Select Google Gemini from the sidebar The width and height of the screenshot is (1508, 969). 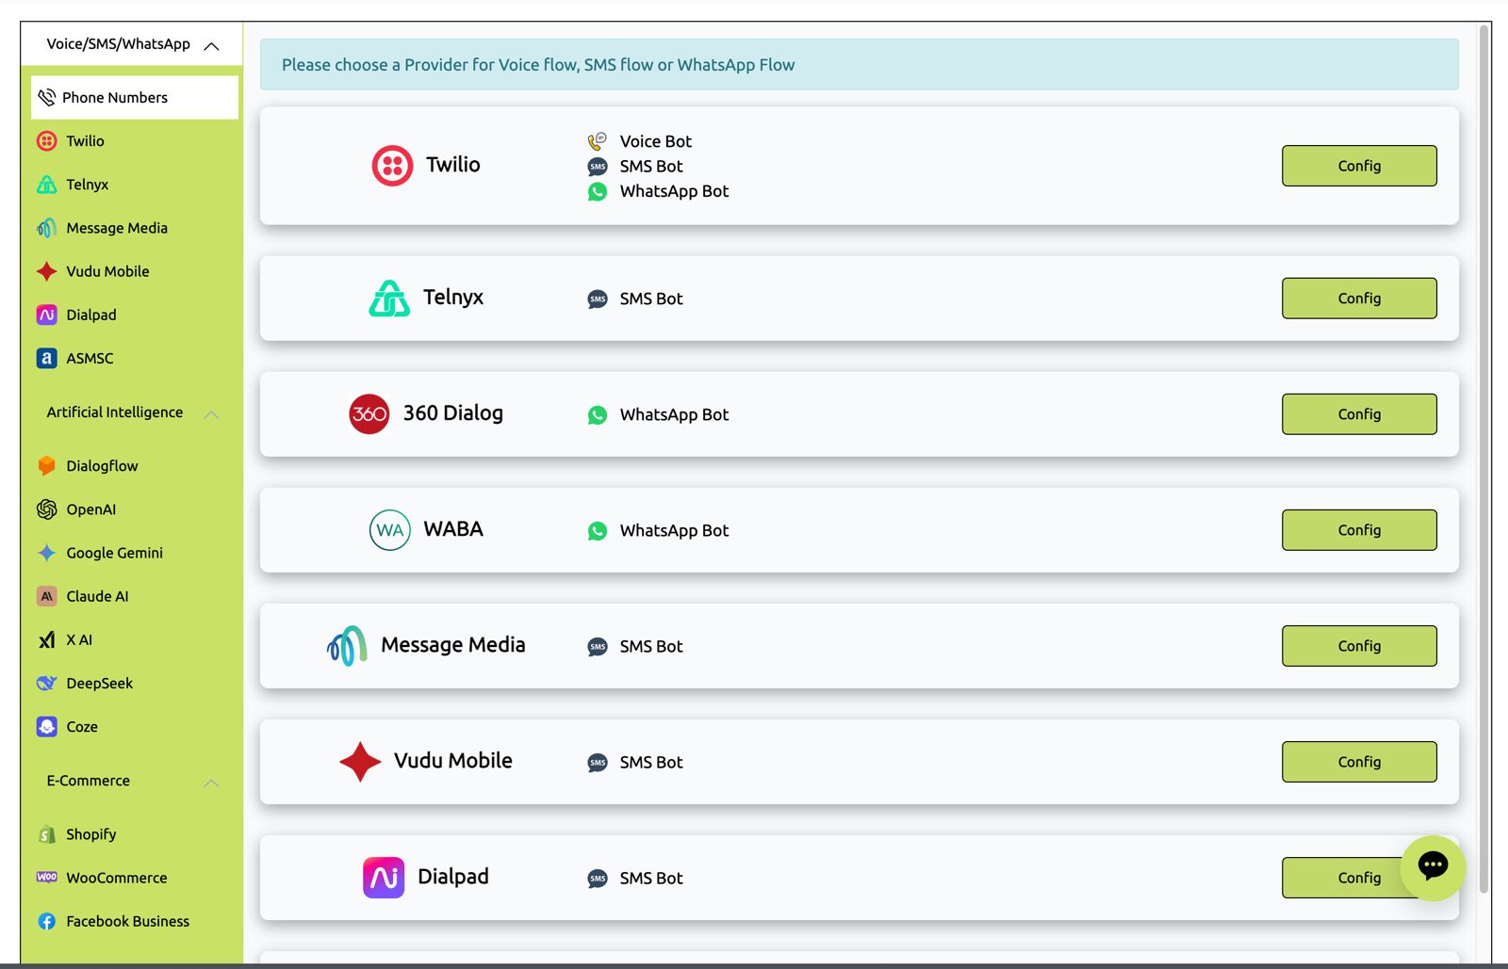pyautogui.click(x=114, y=553)
